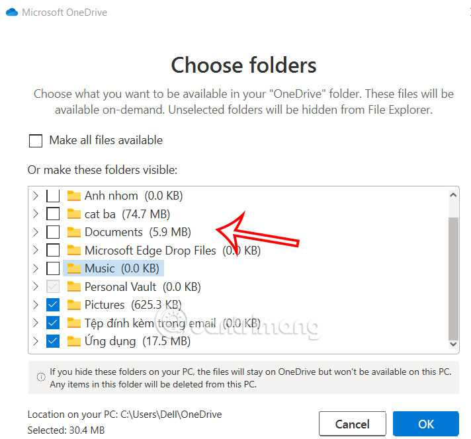
Task: Click the 'Selected: 30.4 MB' status text
Action: pyautogui.click(x=66, y=430)
